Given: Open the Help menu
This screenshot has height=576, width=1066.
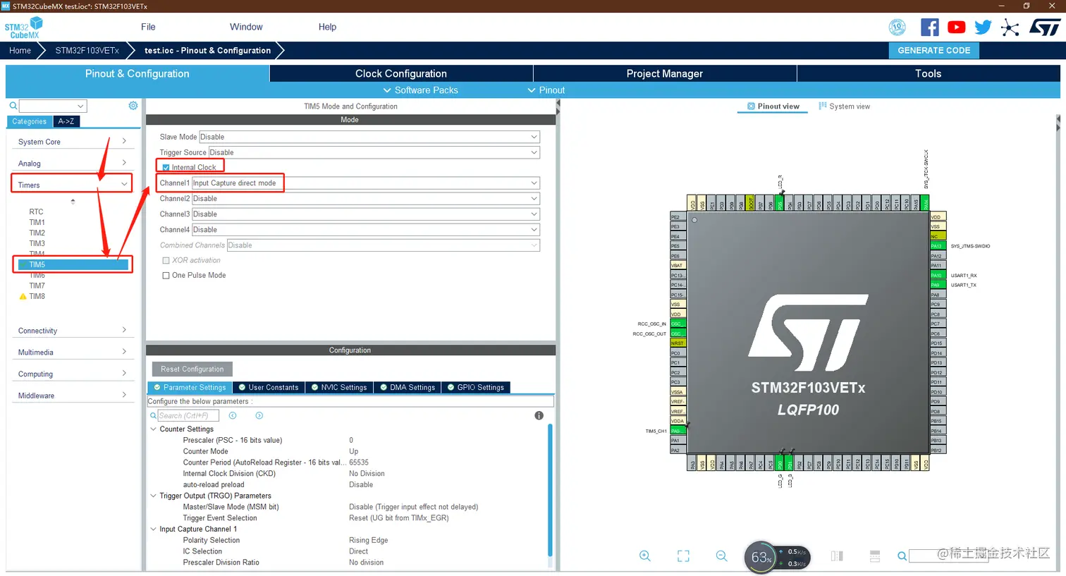Looking at the screenshot, I should tap(327, 27).
